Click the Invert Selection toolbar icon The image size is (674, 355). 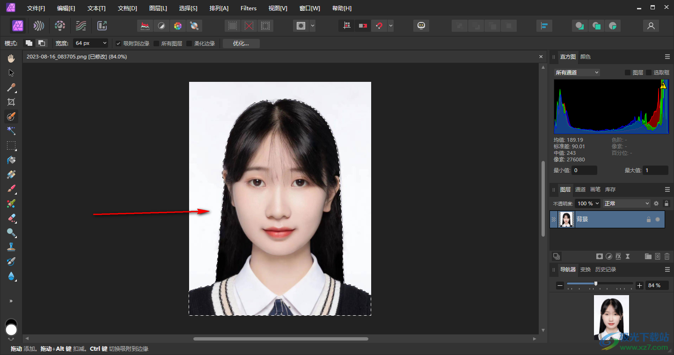pos(265,26)
